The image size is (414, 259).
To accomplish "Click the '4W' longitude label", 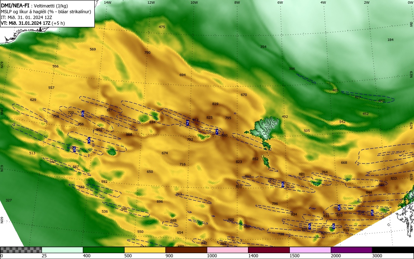I will [x=323, y=2].
